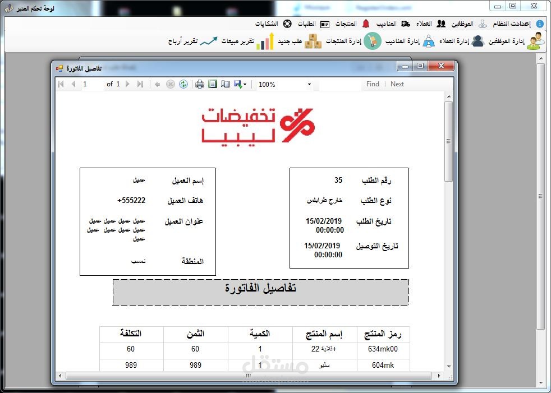Click the order number value 35
Image resolution: width=551 pixels, height=393 pixels.
pyautogui.click(x=338, y=180)
